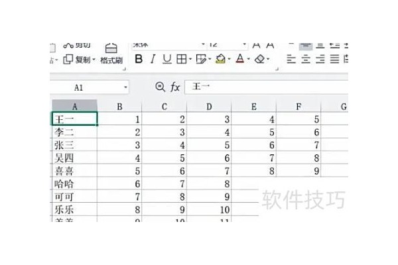Select column C header

pos(165,106)
